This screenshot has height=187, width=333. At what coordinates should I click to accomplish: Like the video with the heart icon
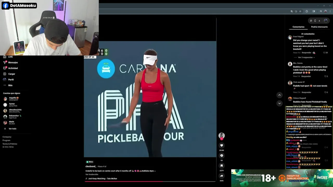coord(222,145)
